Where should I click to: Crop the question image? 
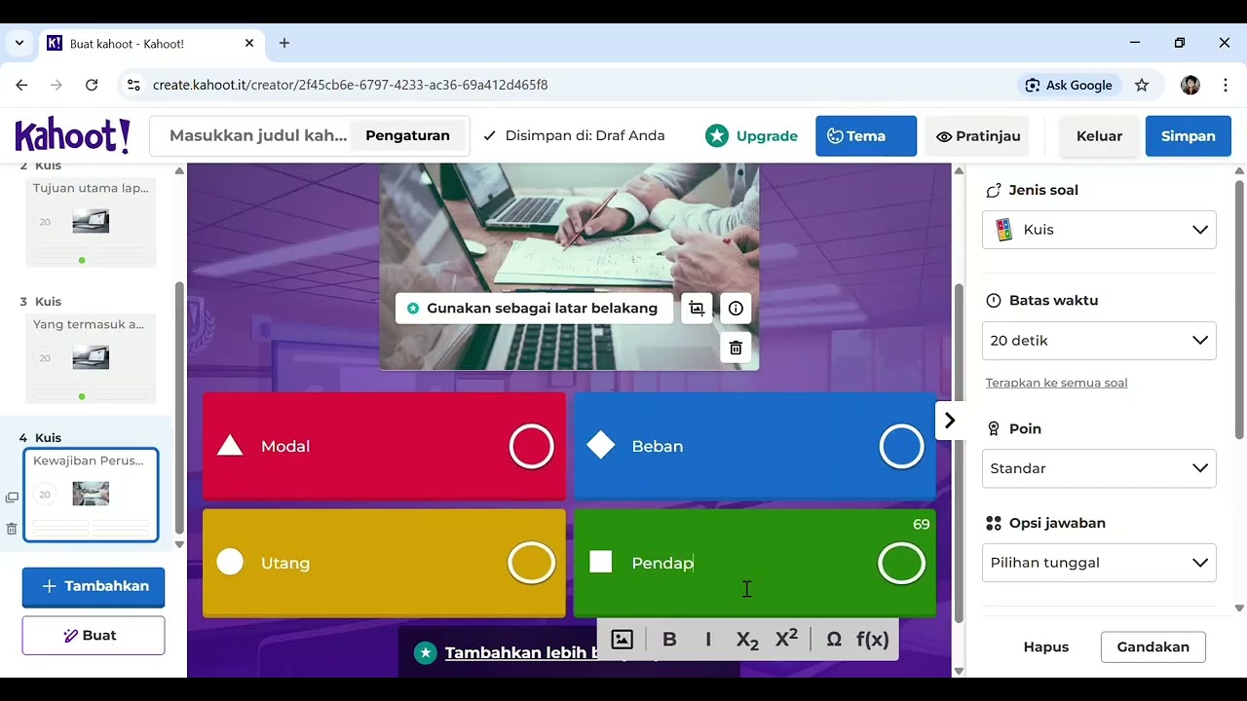click(x=697, y=309)
